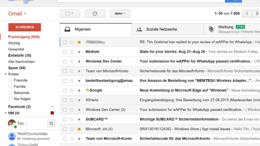Click the refresh inbox button

(x=95, y=14)
